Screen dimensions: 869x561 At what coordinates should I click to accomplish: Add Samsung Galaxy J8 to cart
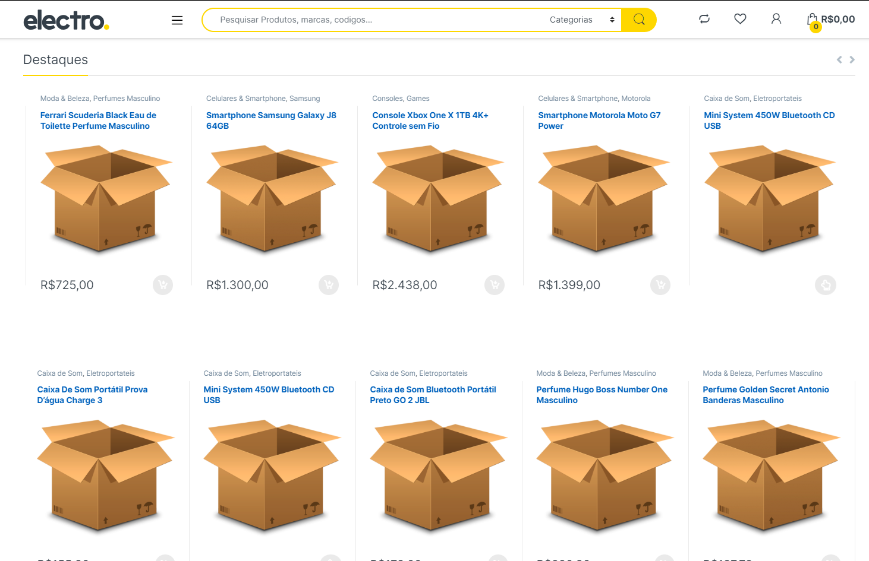coord(329,285)
